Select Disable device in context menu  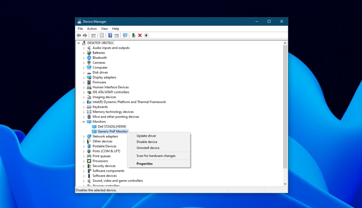click(x=147, y=142)
